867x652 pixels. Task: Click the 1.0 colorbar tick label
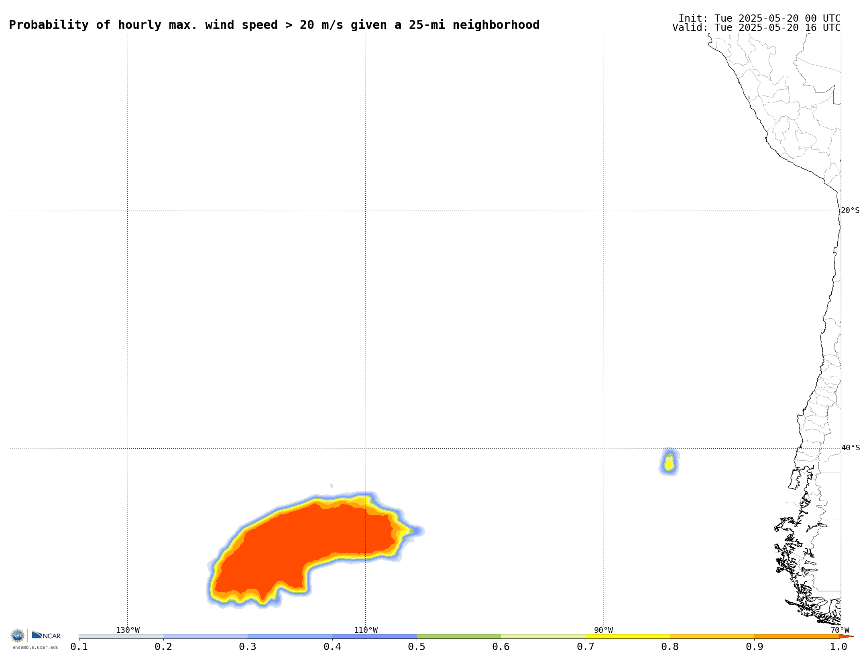pyautogui.click(x=839, y=647)
